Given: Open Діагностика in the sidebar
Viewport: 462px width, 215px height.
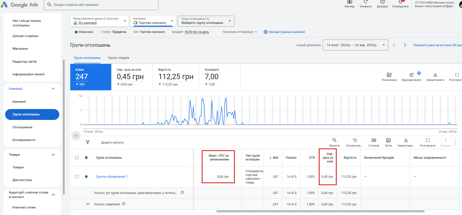Looking at the screenshot, I should click(x=22, y=180).
